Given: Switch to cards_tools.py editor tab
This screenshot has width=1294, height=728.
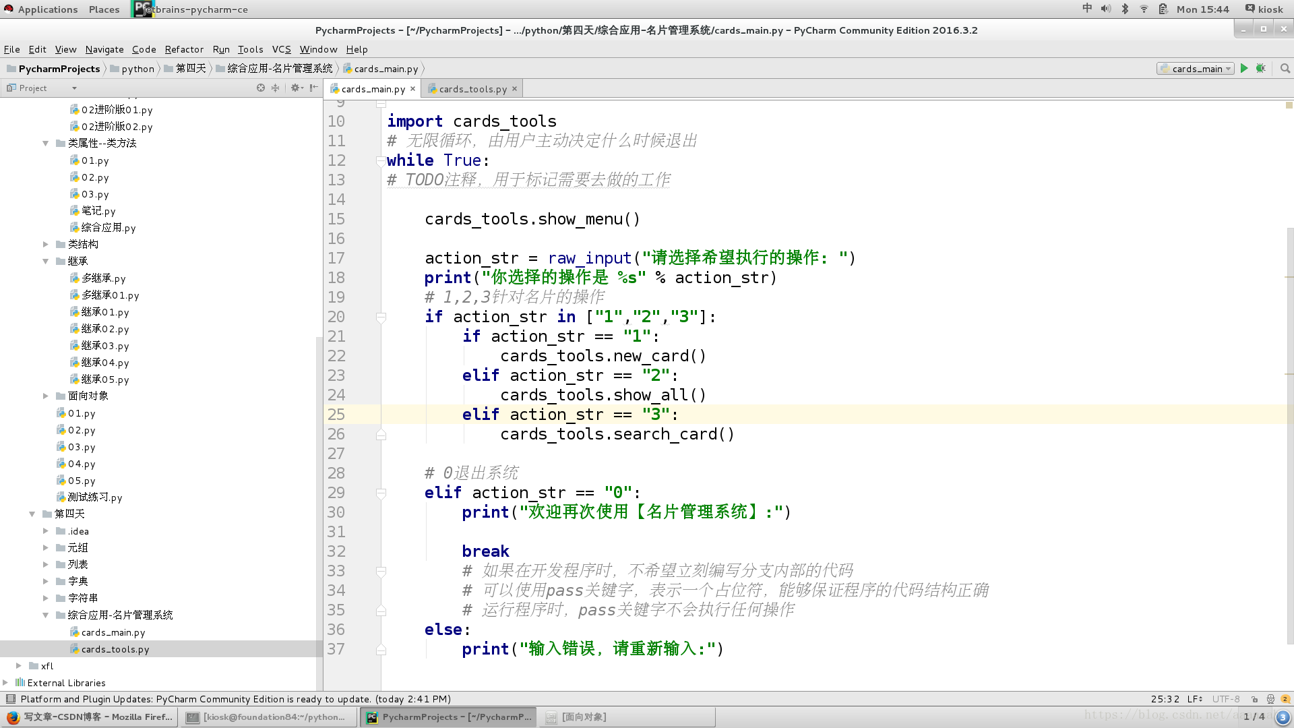Looking at the screenshot, I should [472, 89].
